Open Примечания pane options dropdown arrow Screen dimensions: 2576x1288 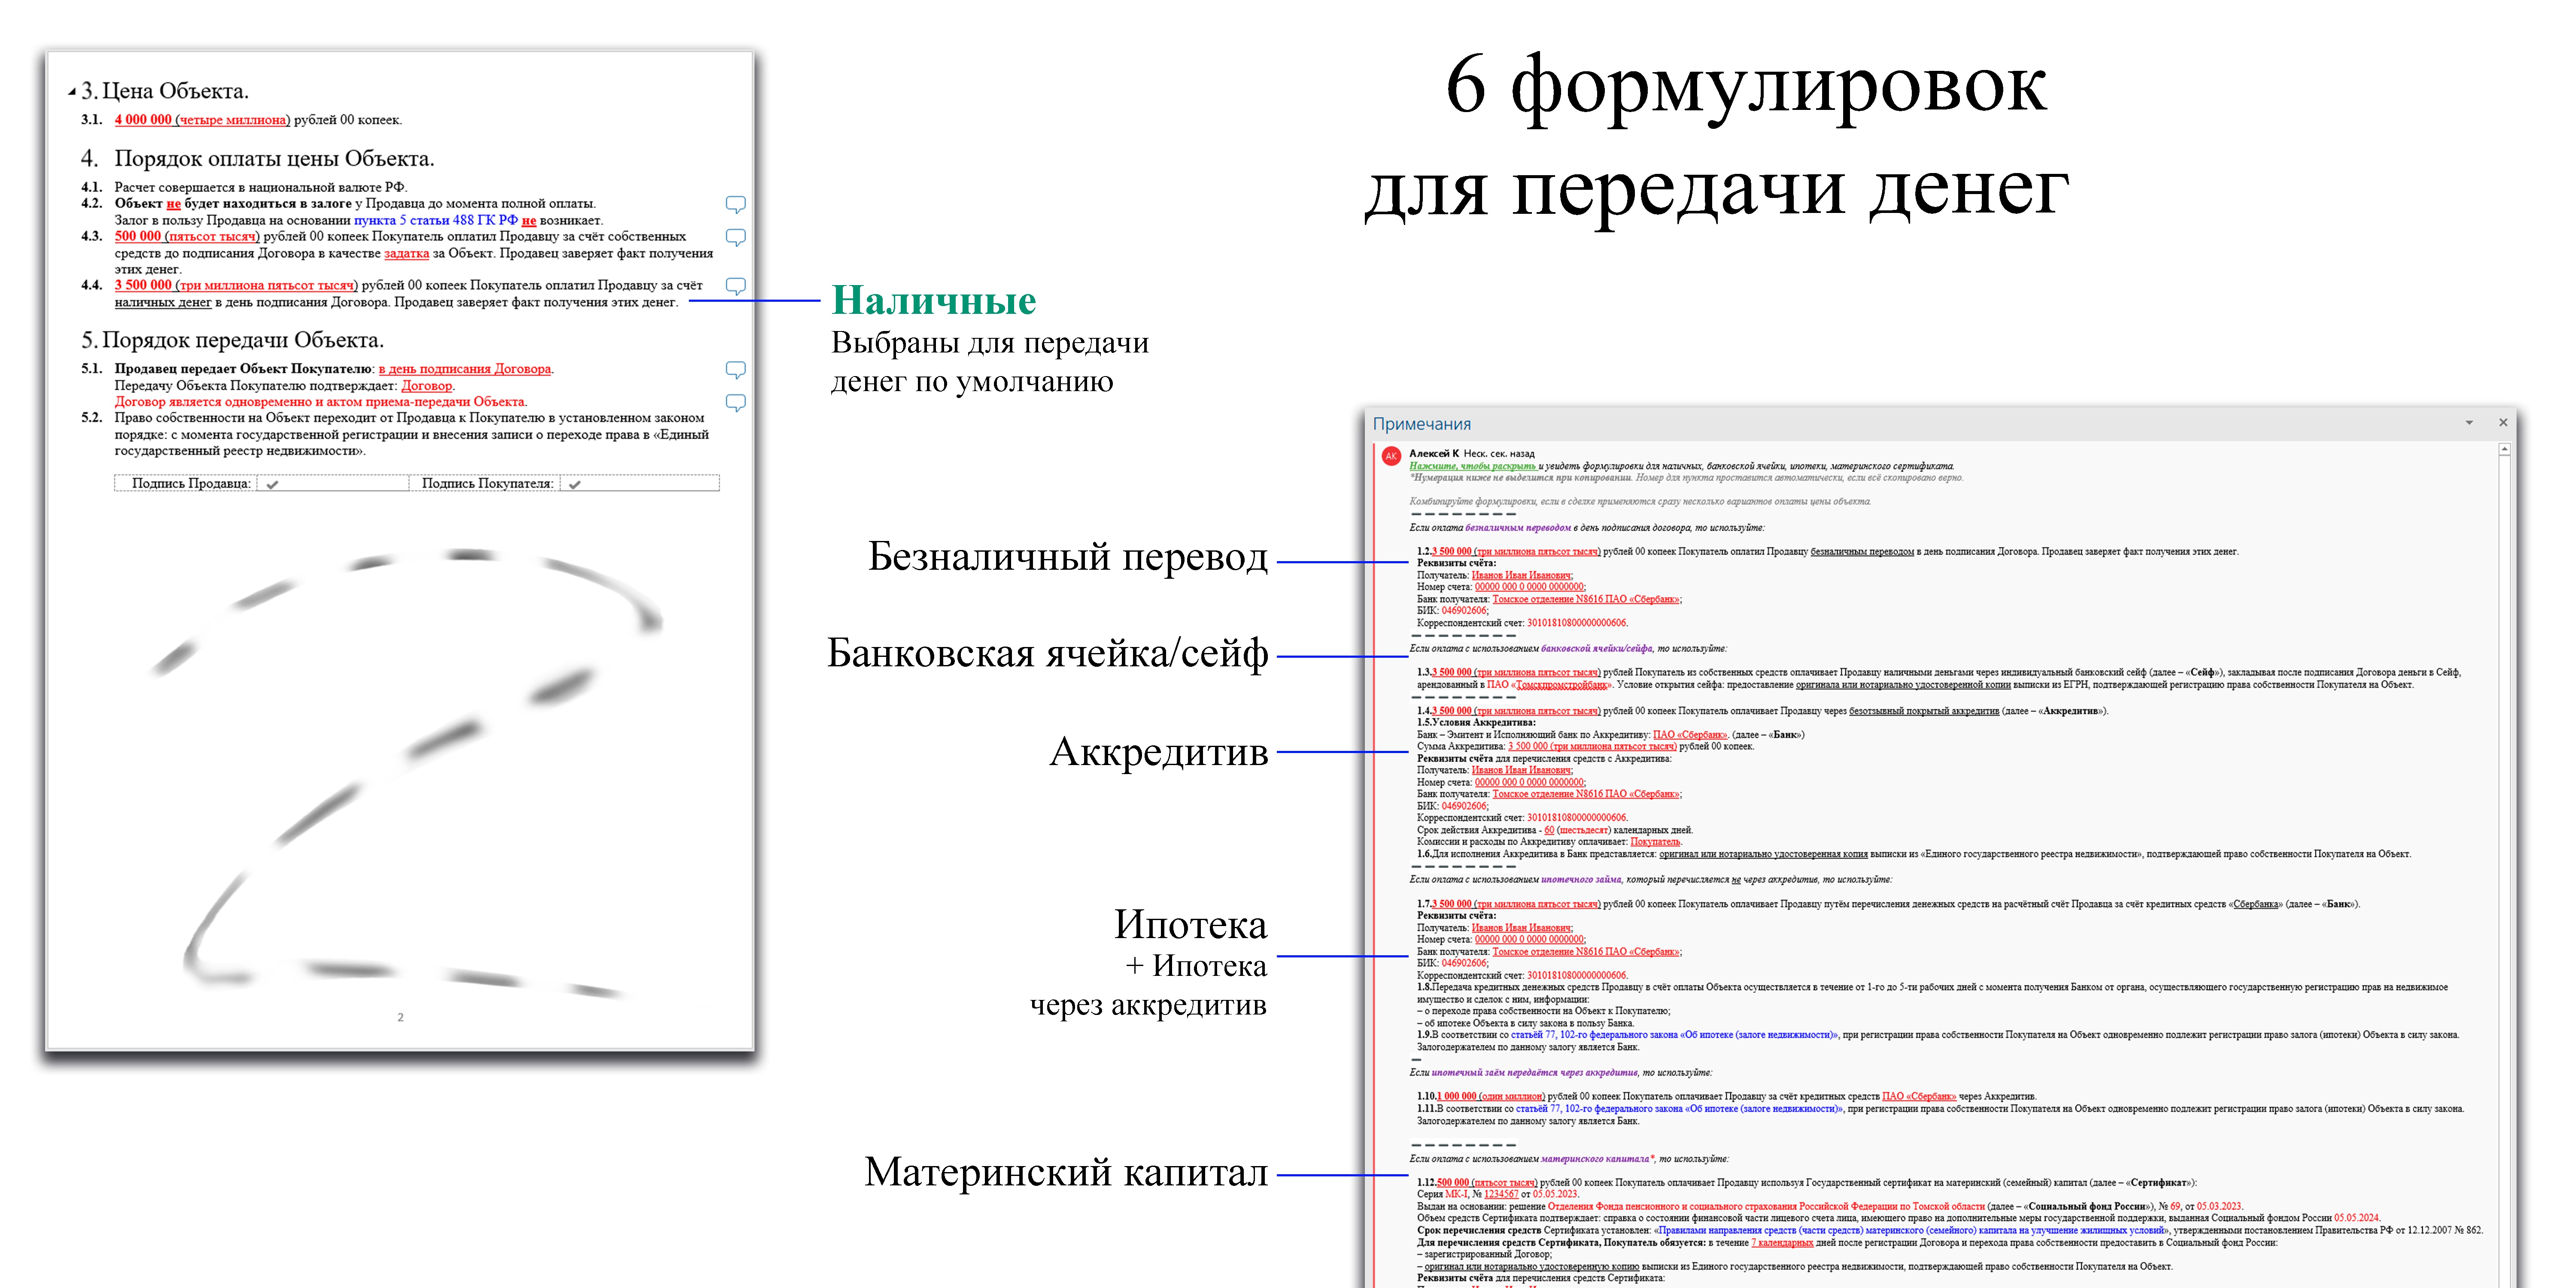2469,423
